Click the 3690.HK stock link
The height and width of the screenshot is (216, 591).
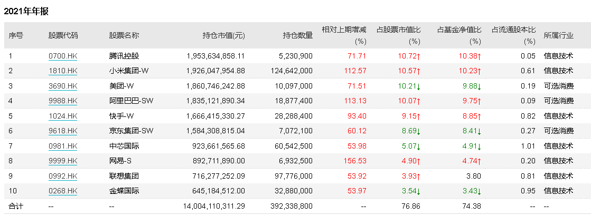[63, 86]
